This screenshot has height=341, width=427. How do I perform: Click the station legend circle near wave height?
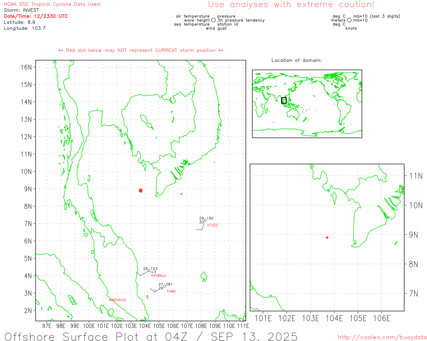[x=213, y=20]
